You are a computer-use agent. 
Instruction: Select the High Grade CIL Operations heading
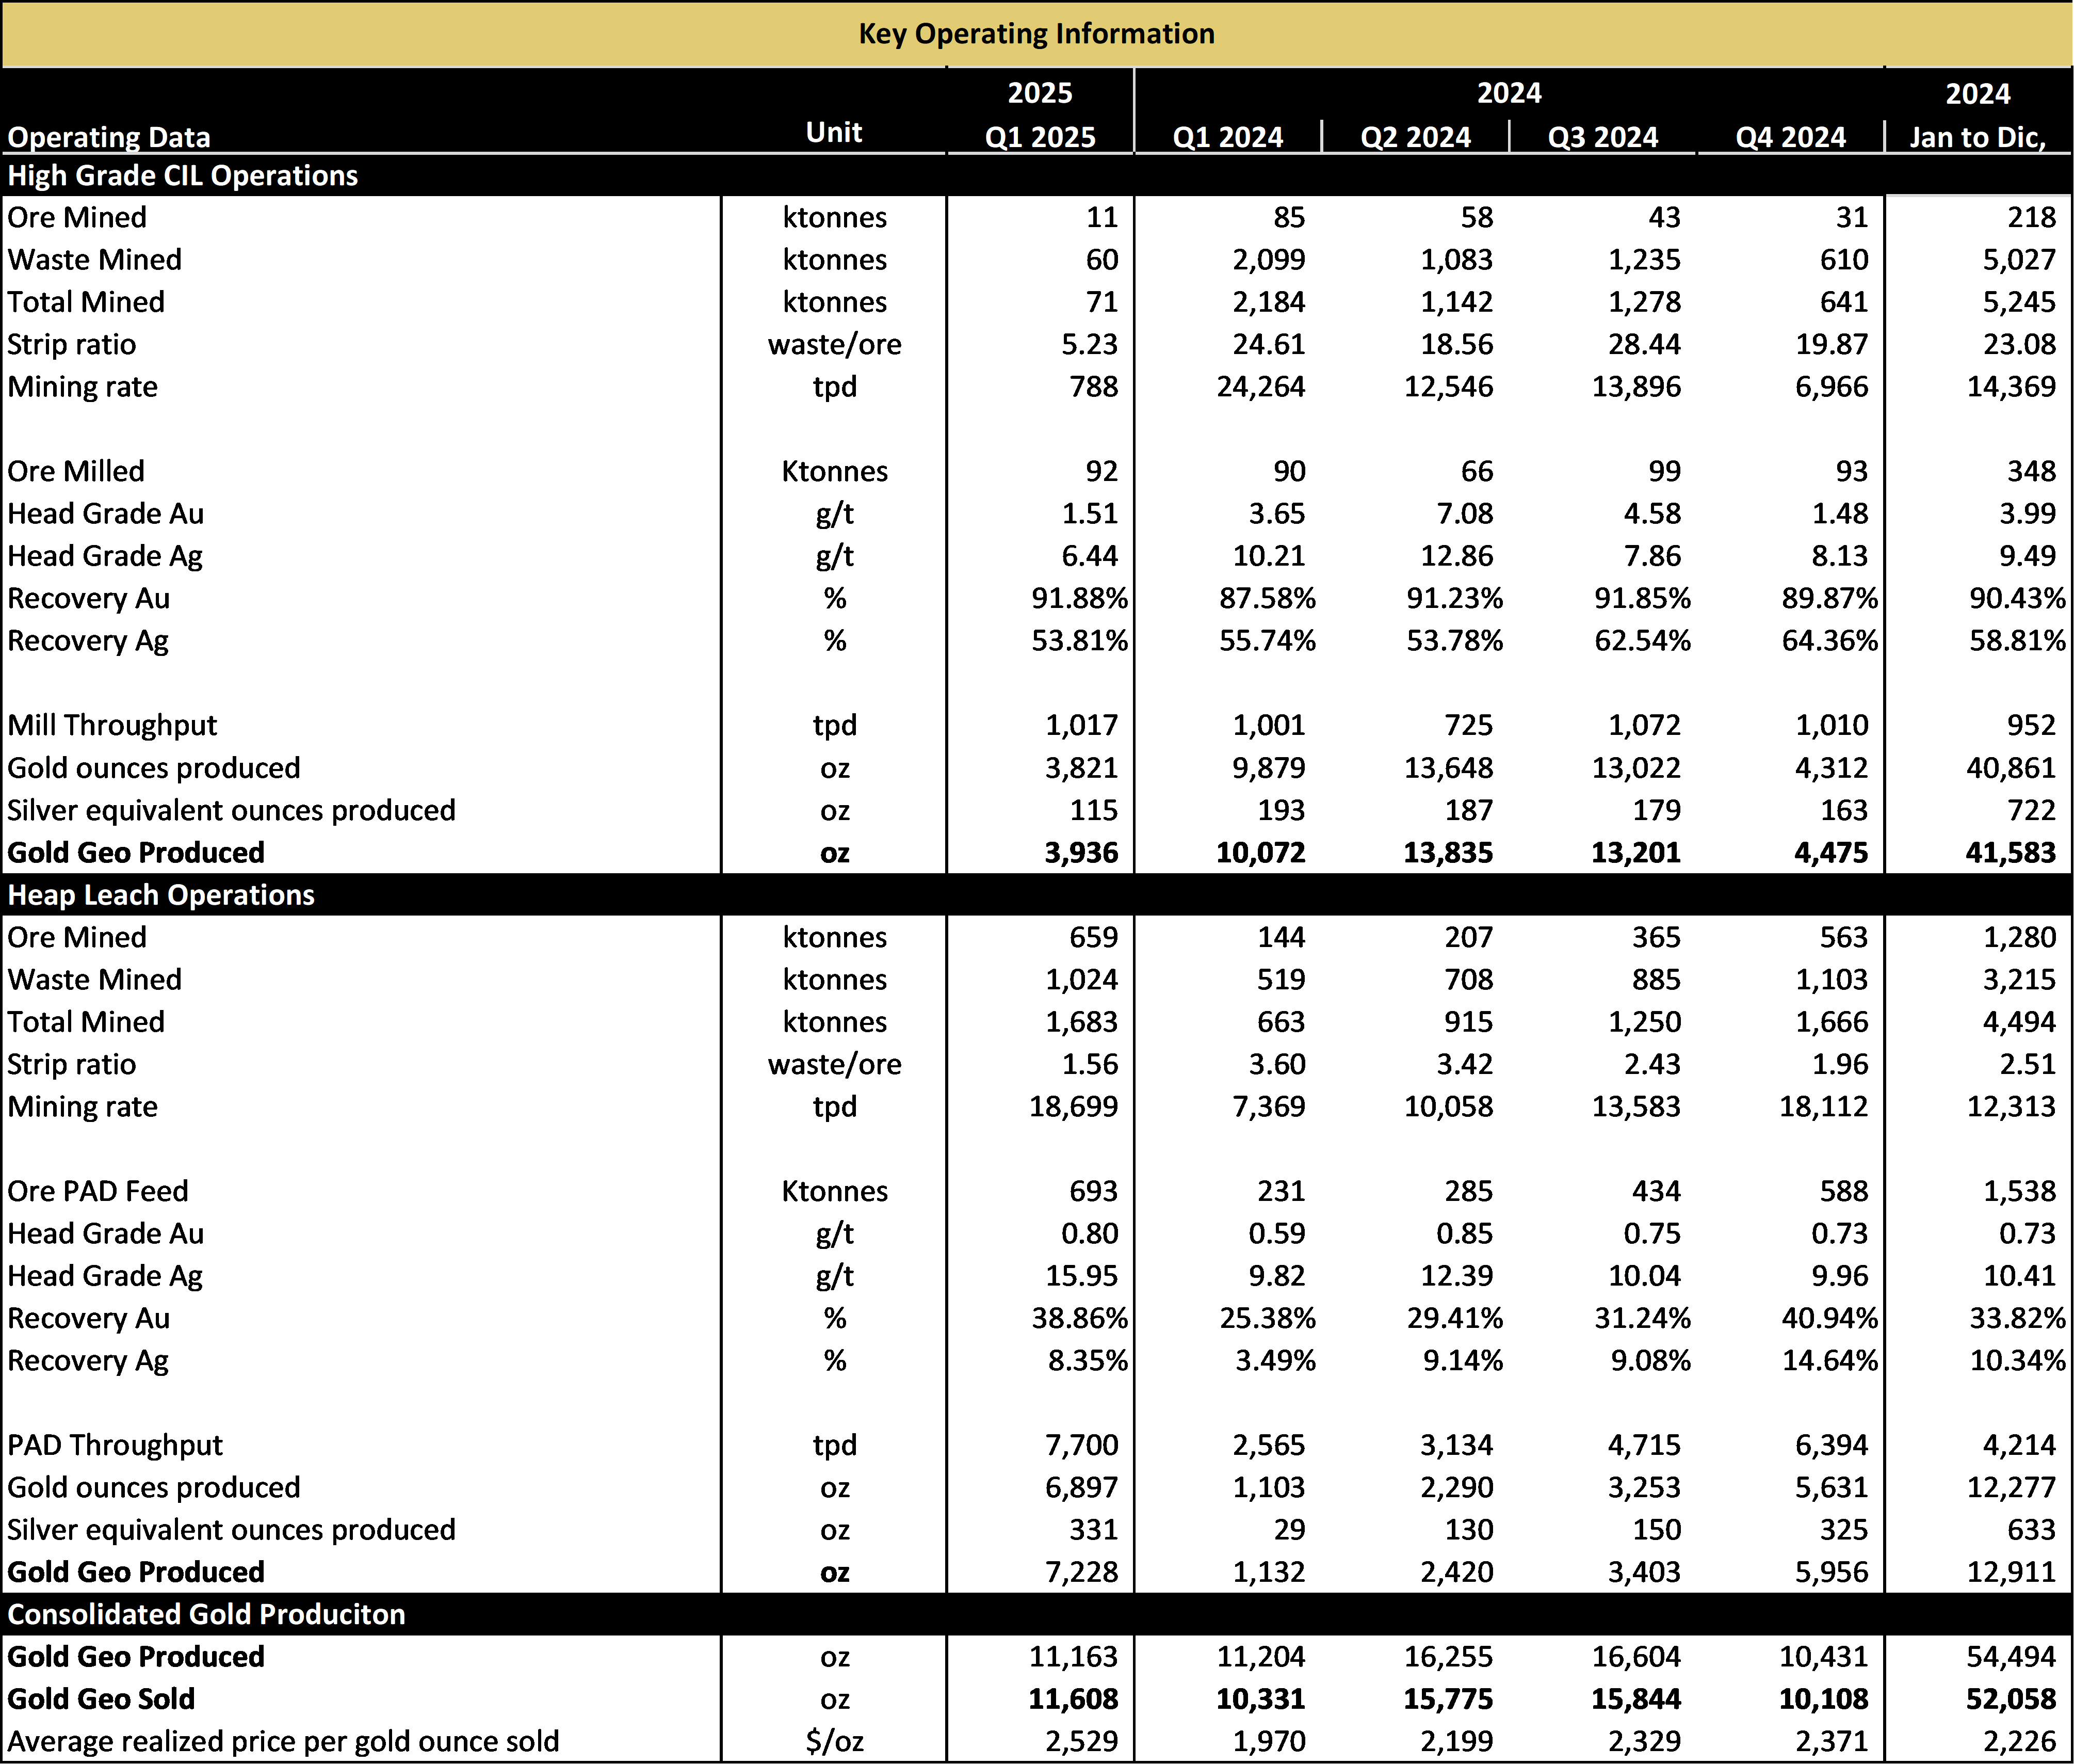(183, 176)
